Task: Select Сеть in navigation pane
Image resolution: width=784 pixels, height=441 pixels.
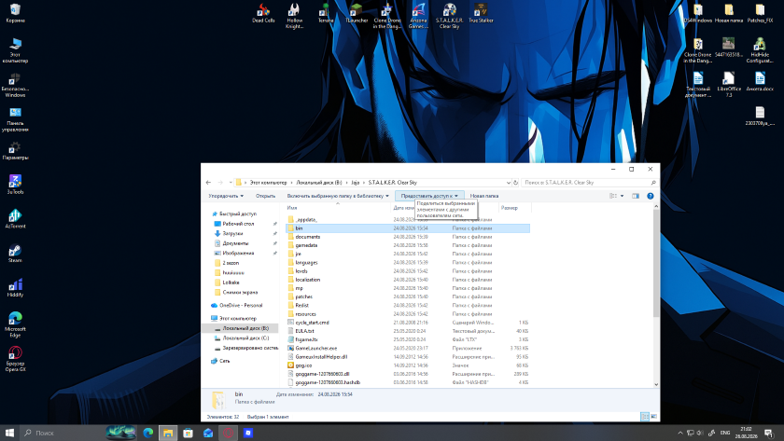Action: click(x=225, y=361)
